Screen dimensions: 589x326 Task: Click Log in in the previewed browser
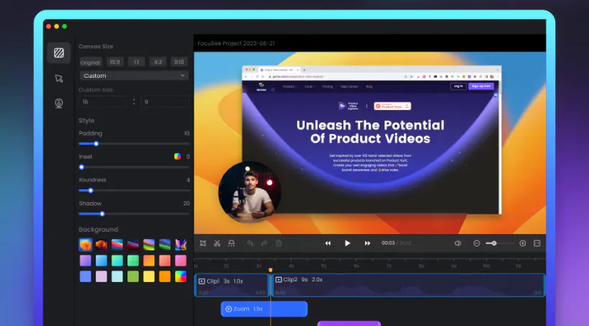coord(458,86)
